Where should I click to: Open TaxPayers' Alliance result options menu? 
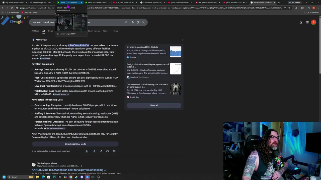[x=81, y=166]
